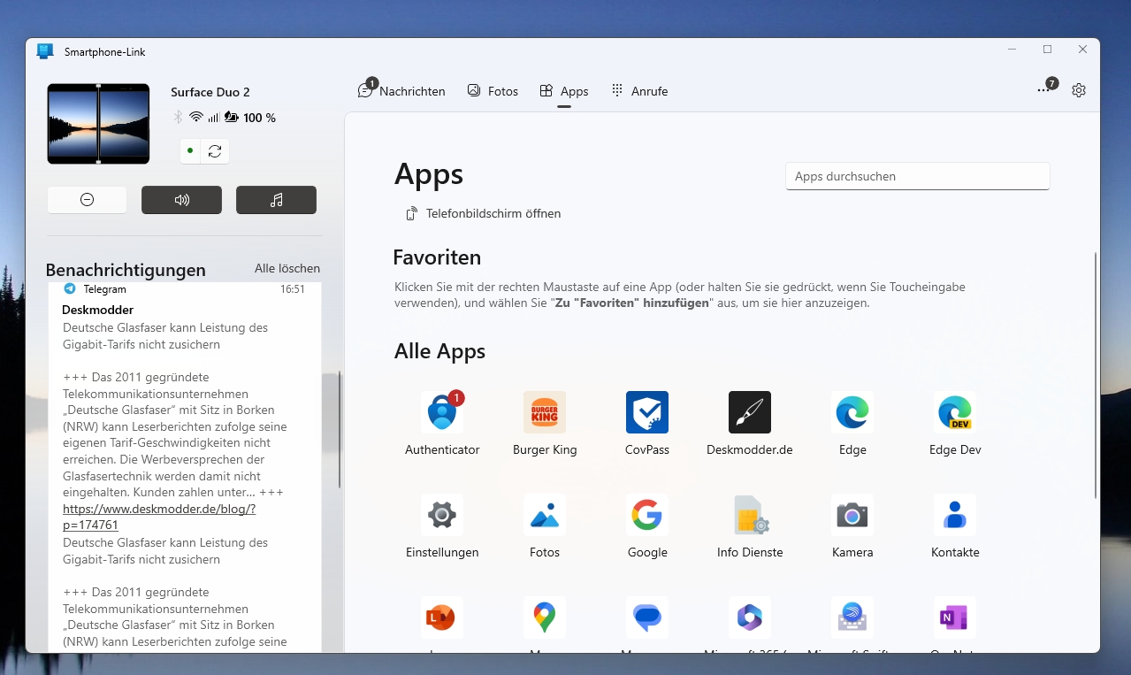Open the OneNote app icon
The image size is (1131, 675).
(x=955, y=617)
